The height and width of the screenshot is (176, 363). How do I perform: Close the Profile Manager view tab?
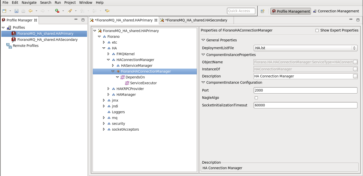[x=36, y=20]
